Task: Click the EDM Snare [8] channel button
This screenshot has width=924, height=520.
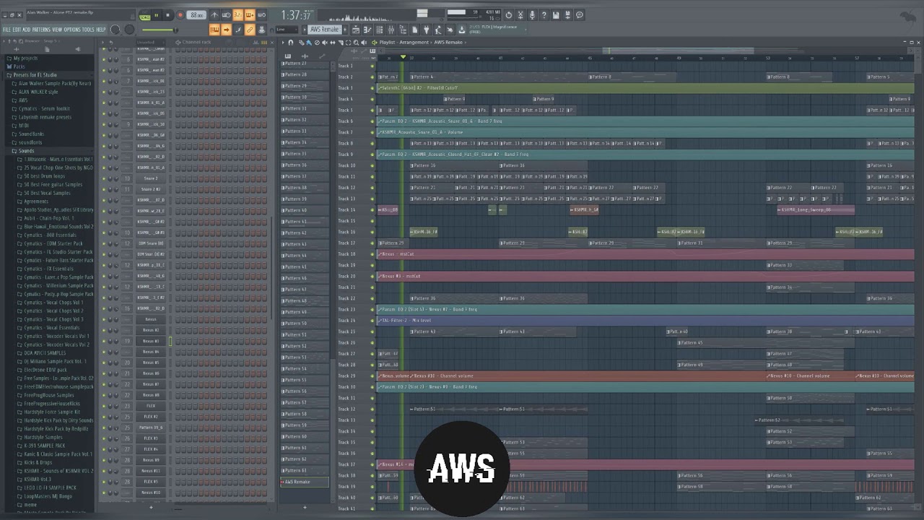Action: coord(151,243)
